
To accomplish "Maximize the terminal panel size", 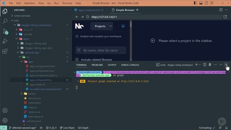I will click(x=221, y=65).
